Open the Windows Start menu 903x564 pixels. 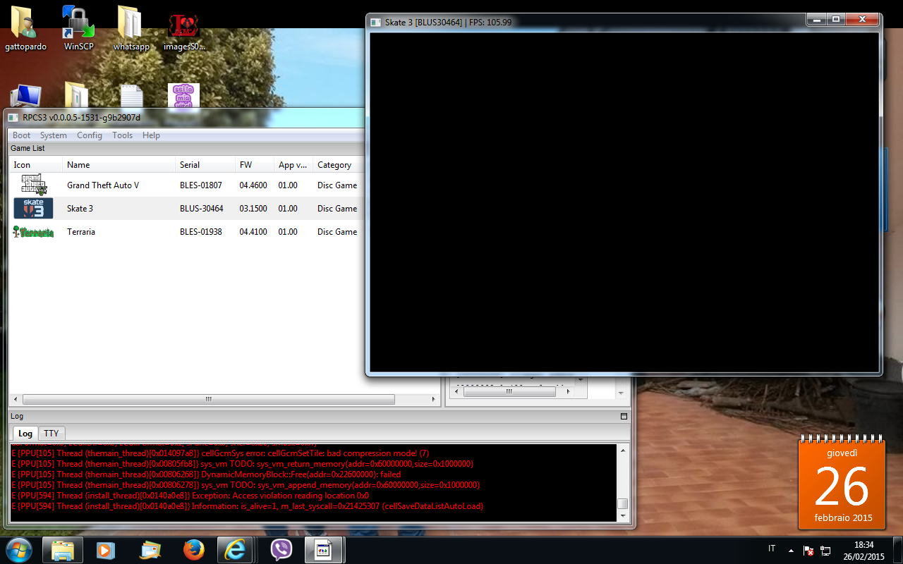pos(18,550)
